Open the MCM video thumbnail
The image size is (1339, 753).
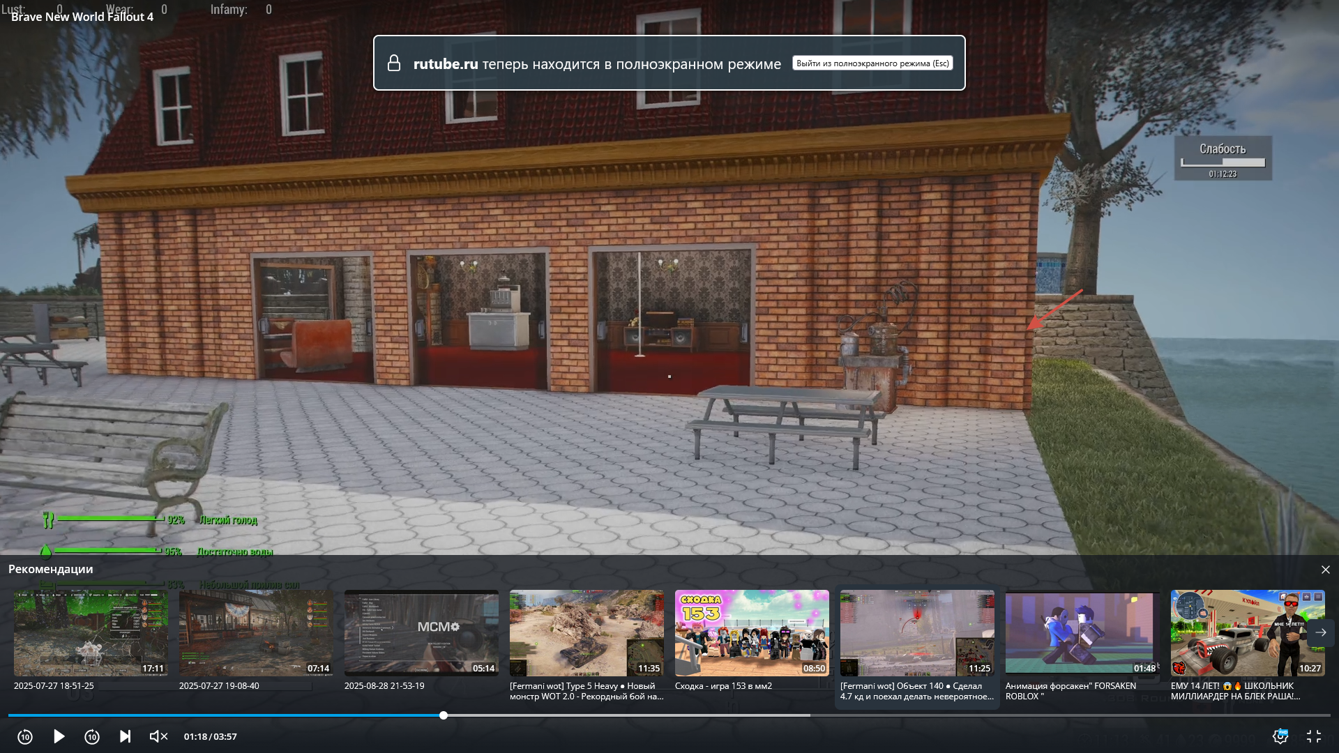[421, 633]
